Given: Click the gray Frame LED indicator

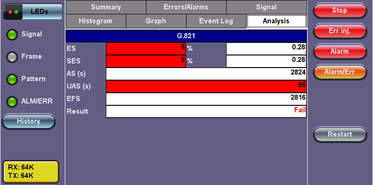Looking at the screenshot, I should pos(12,57).
